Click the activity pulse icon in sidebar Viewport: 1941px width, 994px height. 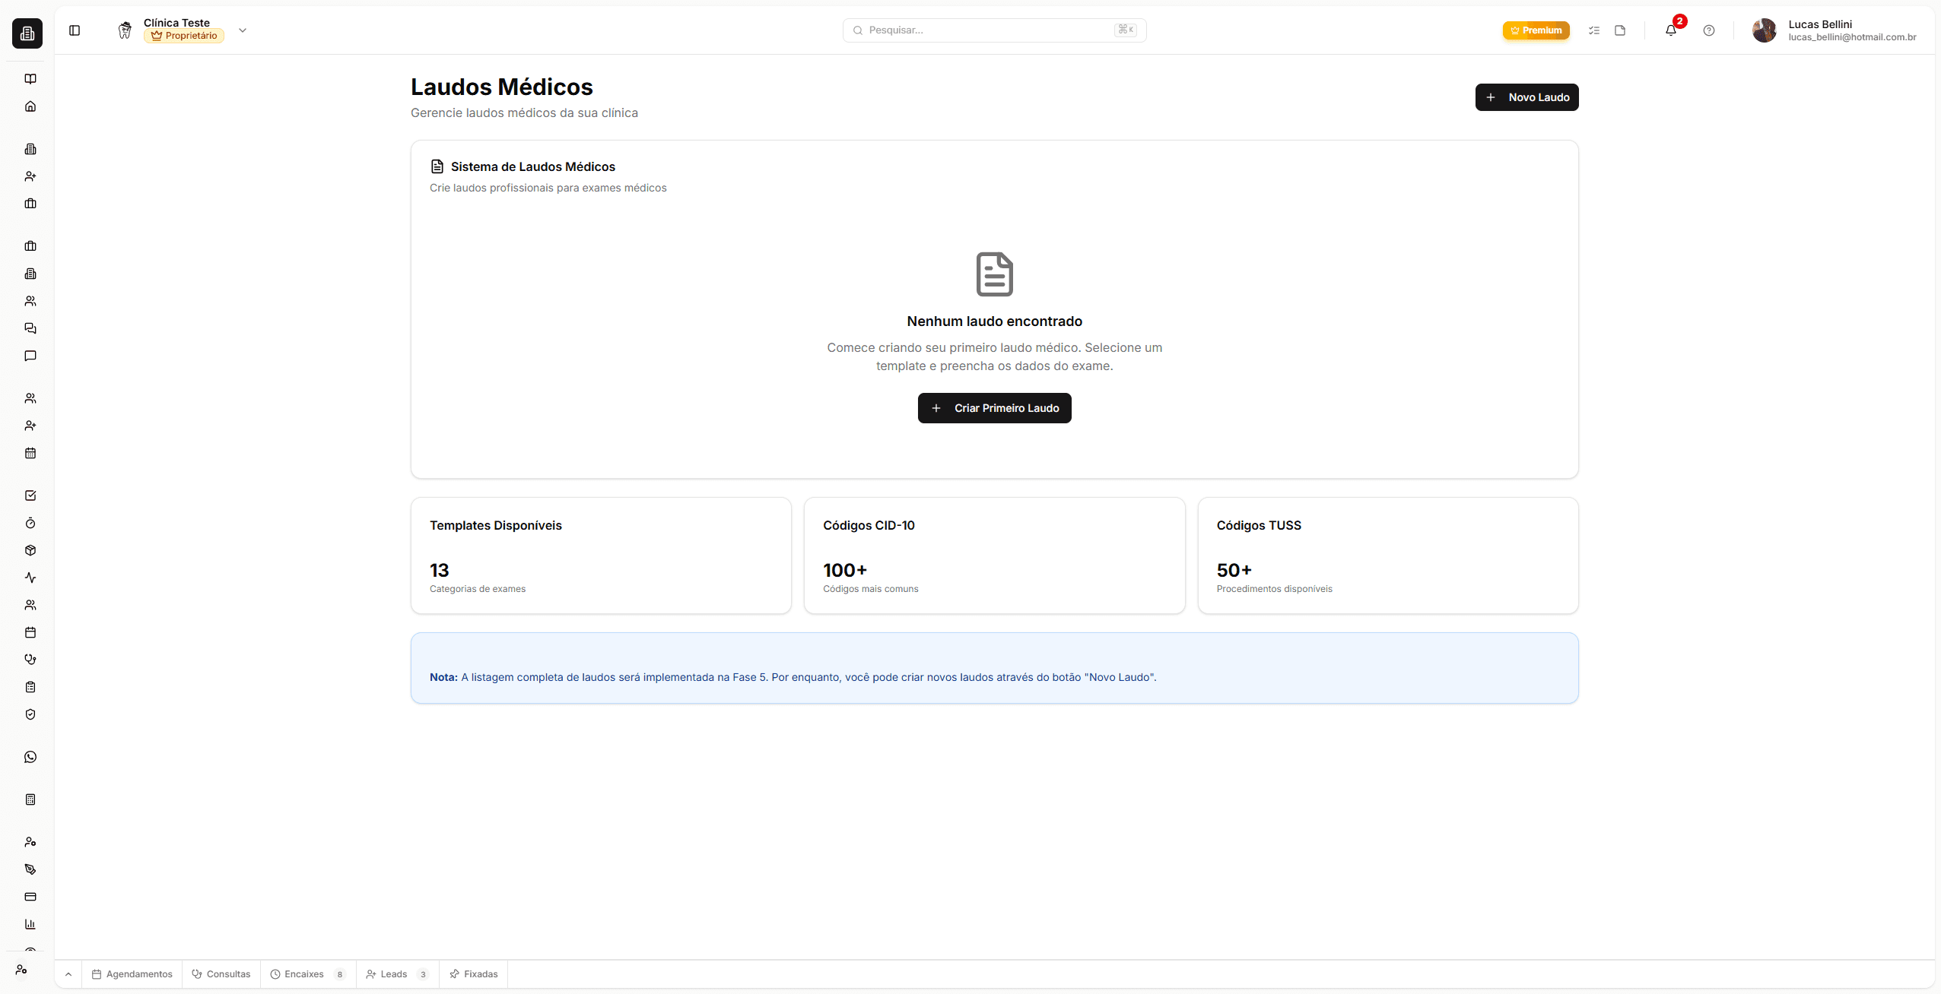pos(30,578)
